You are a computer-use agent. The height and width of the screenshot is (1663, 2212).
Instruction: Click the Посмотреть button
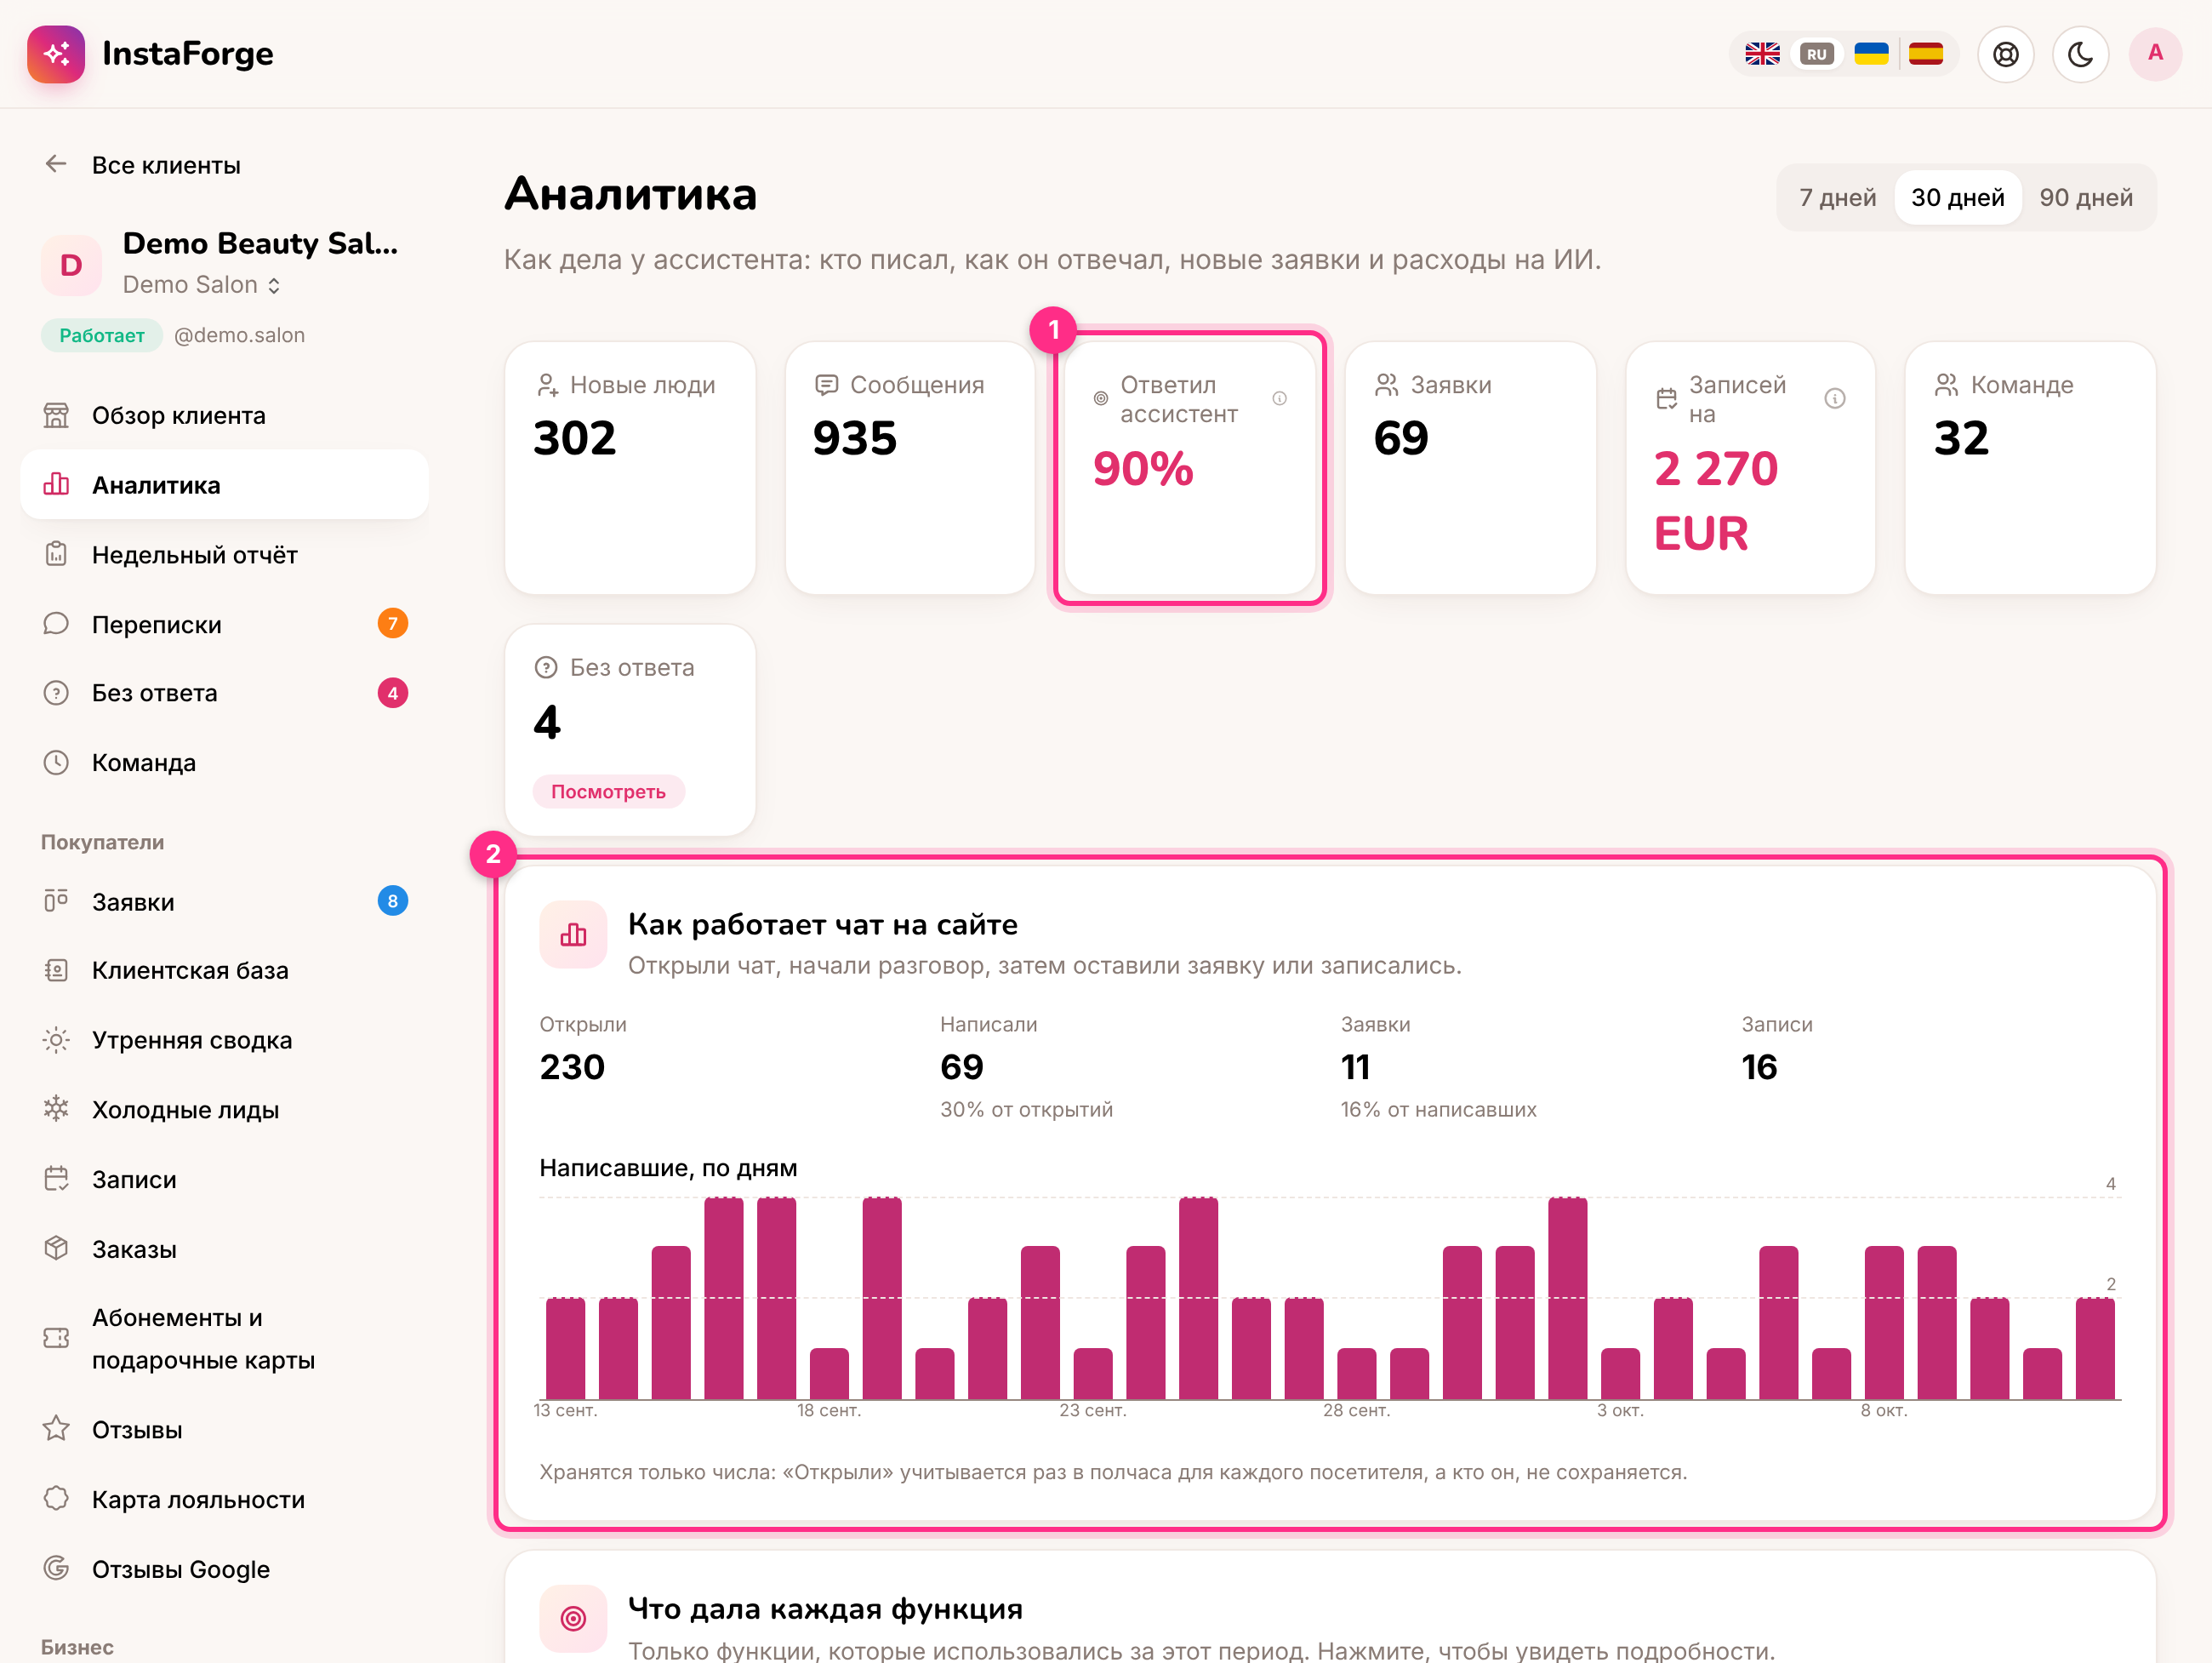point(608,791)
